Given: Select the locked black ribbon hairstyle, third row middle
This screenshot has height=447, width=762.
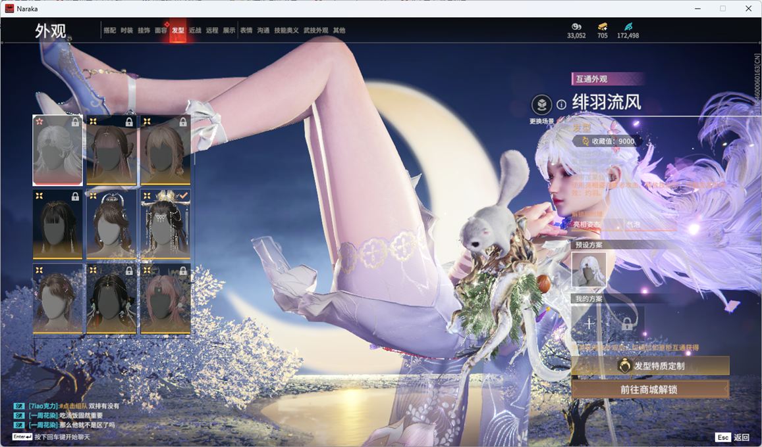Looking at the screenshot, I should (111, 298).
